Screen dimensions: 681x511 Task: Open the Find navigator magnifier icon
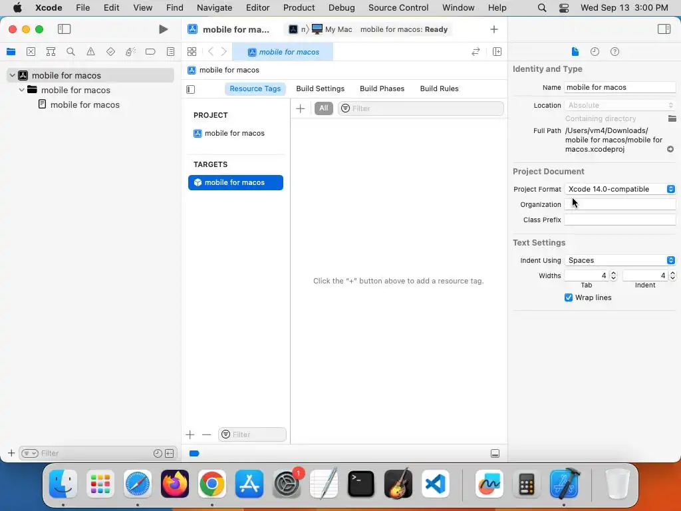(70, 52)
